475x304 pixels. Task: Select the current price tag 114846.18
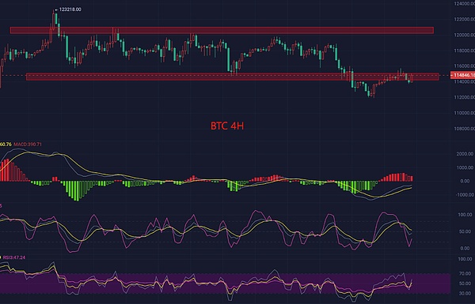[x=462, y=75]
